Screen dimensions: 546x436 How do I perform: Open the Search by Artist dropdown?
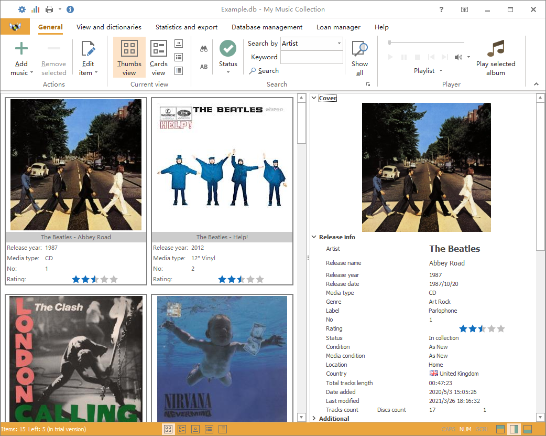(x=339, y=44)
